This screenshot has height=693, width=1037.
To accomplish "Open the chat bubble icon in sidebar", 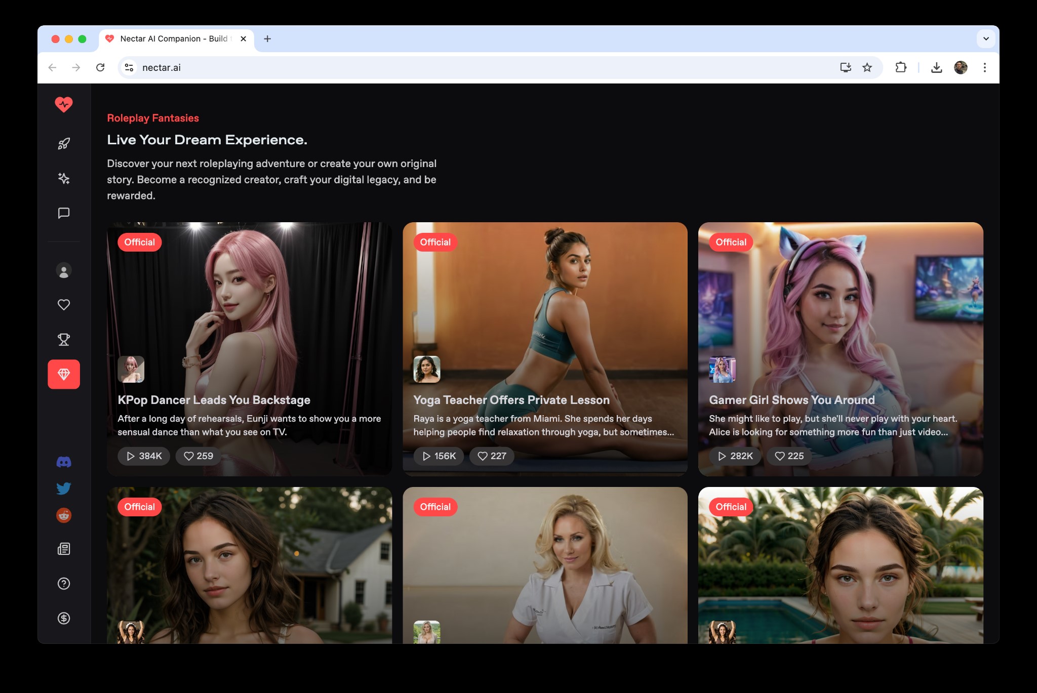I will [64, 213].
